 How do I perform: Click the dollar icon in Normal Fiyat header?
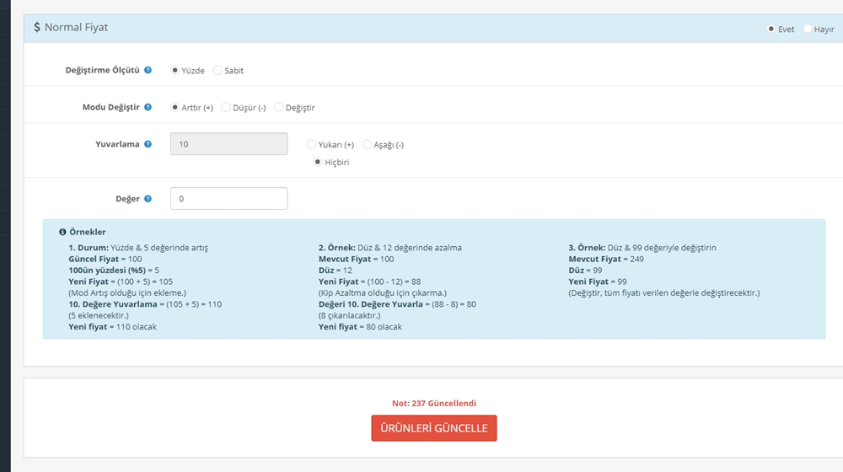(x=36, y=27)
